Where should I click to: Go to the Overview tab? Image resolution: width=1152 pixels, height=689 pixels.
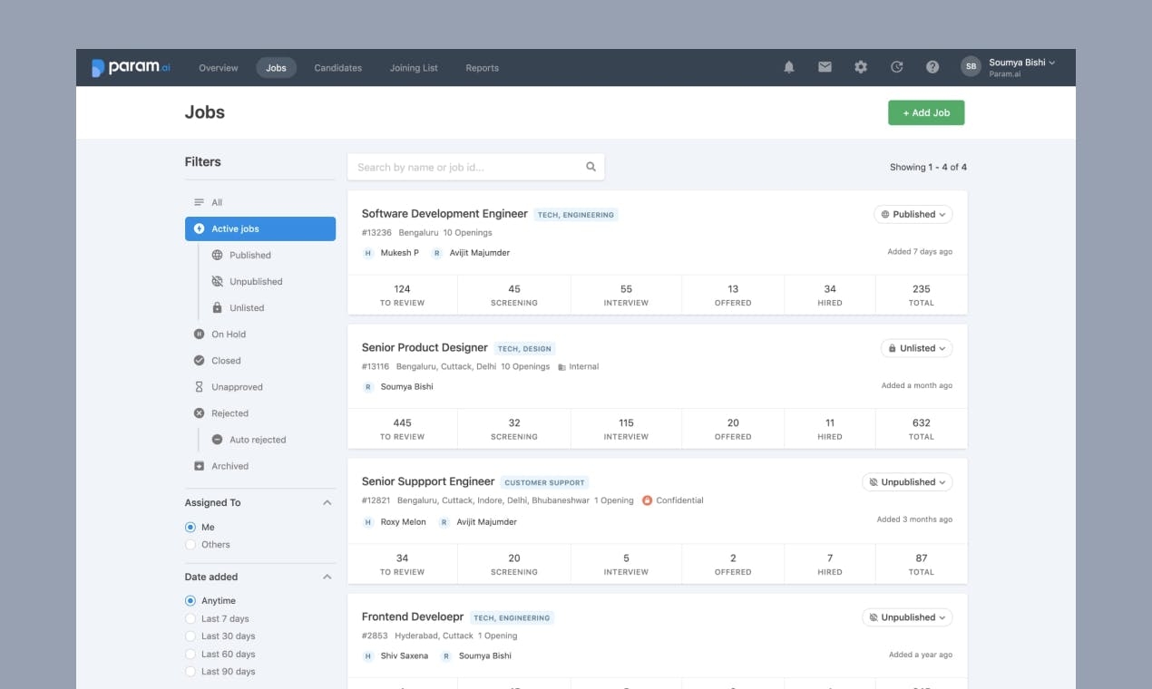tap(219, 68)
